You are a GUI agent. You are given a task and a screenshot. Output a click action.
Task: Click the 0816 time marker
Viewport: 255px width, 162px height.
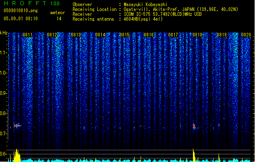pyautogui.click(x=149, y=35)
